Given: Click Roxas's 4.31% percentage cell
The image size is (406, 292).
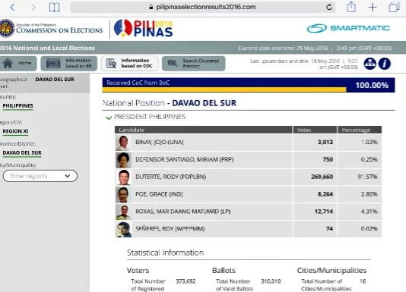Looking at the screenshot, I should (360, 212).
